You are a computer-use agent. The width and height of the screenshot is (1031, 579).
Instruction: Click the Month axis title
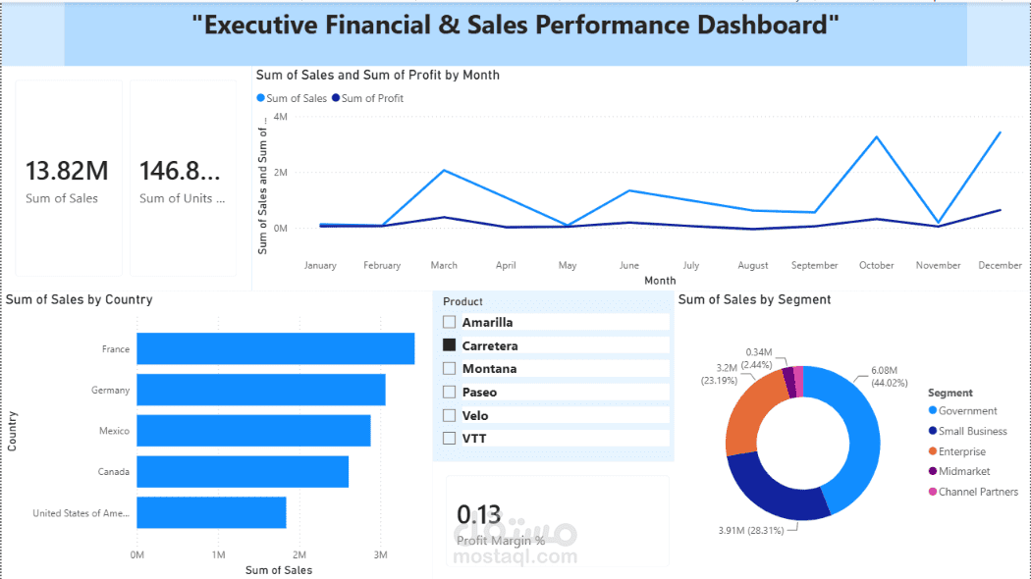[x=660, y=280]
